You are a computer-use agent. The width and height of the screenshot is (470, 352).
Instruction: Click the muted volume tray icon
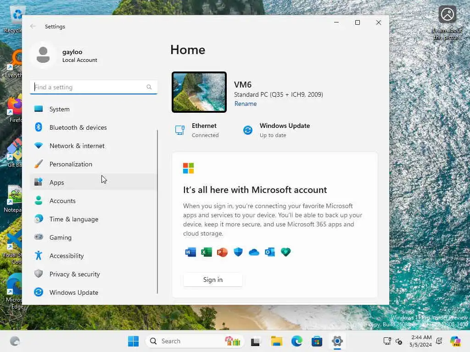399,341
